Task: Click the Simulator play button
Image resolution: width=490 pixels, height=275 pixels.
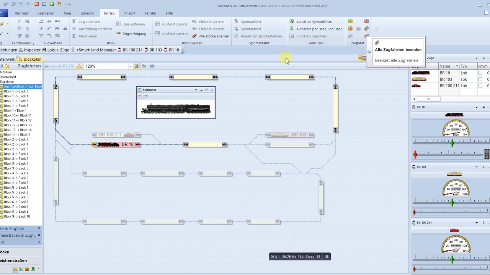Action: coord(140,95)
